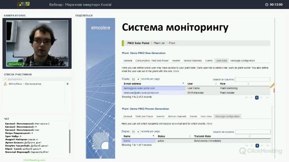Open demo@piko-solar-portal.com e-mail entry
The height and width of the screenshot is (162, 289).
139,88
